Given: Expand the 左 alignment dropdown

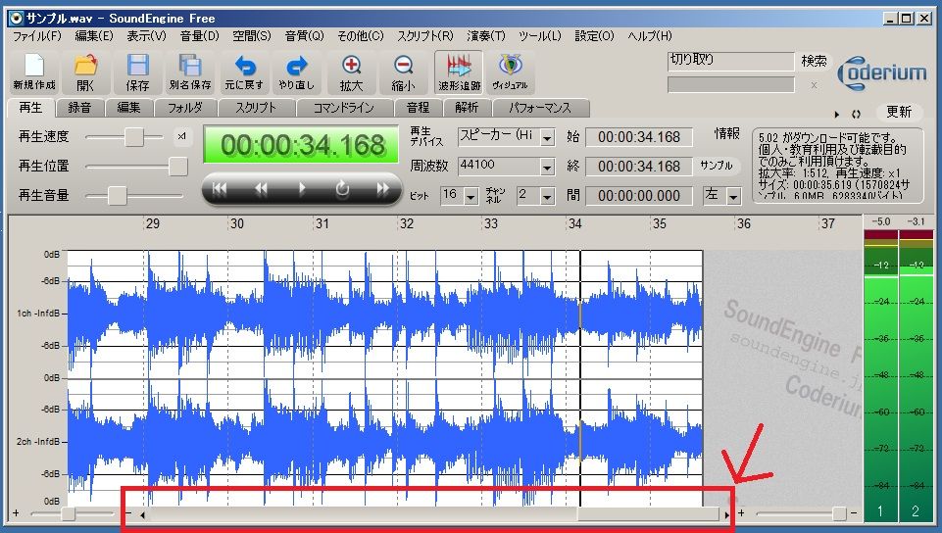Looking at the screenshot, I should coord(733,196).
